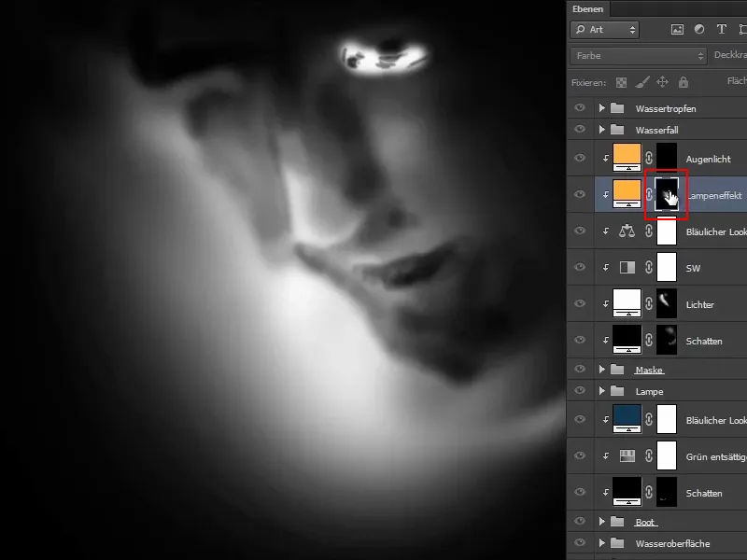This screenshot has width=747, height=560.
Task: Click clipping arrow of Augenlicht layer
Action: coord(605,158)
